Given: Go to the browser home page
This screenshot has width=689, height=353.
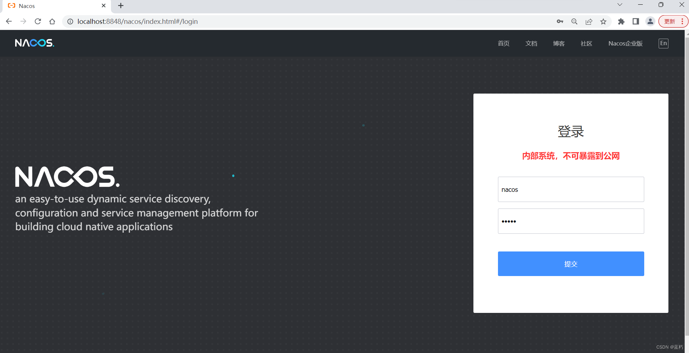Looking at the screenshot, I should point(52,21).
